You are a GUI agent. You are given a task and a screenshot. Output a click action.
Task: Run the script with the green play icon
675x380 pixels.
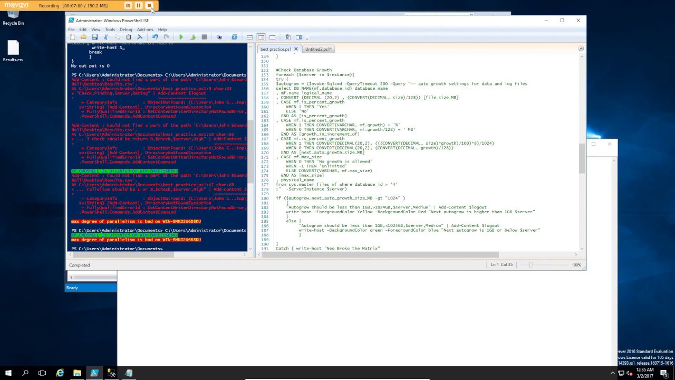tap(181, 37)
